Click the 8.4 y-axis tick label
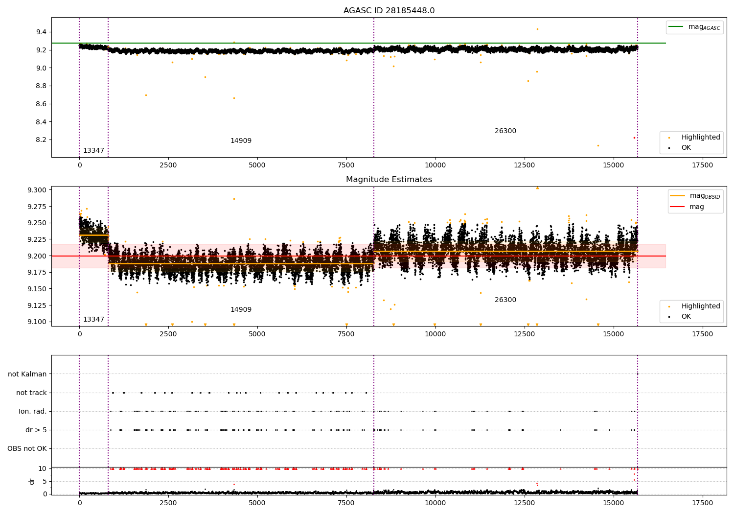Viewport: 734px width, 514px height. point(41,122)
